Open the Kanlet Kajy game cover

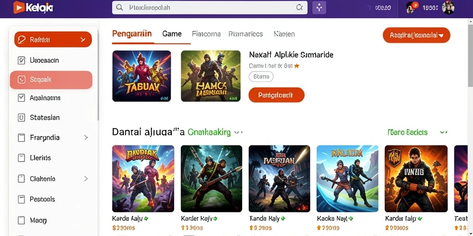(x=212, y=179)
